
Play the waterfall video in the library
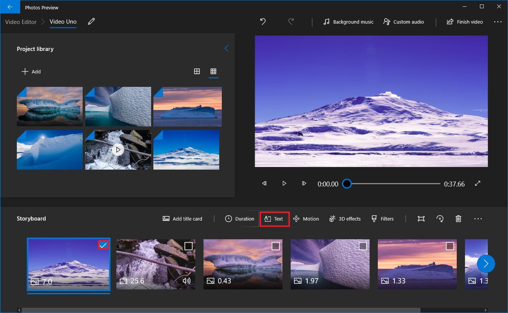point(118,150)
